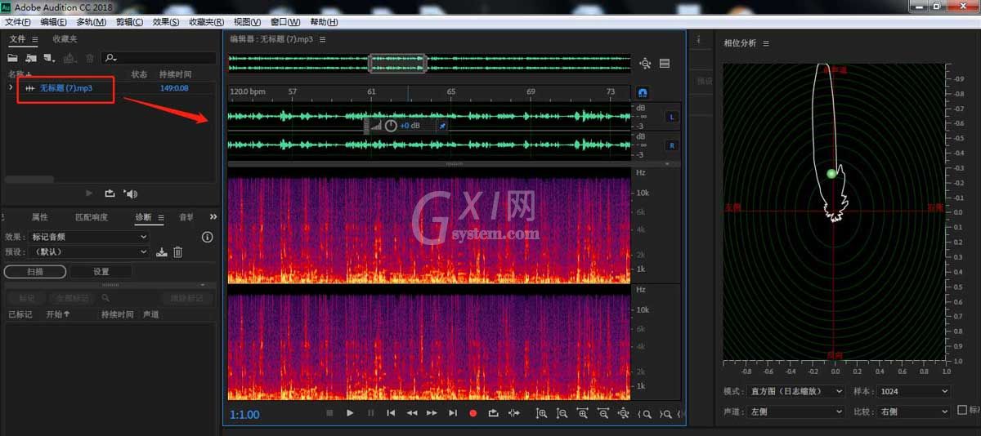
Task: Click the Files panel play preview button
Action: click(90, 194)
